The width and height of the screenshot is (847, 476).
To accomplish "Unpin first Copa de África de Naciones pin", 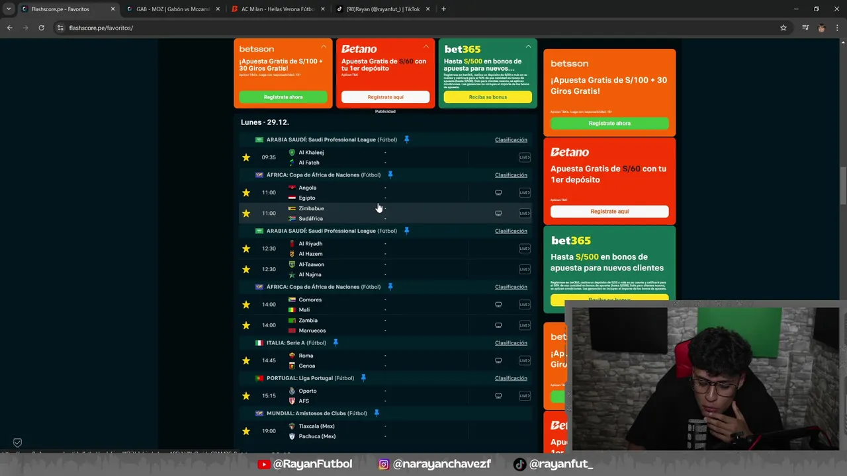I will (390, 175).
